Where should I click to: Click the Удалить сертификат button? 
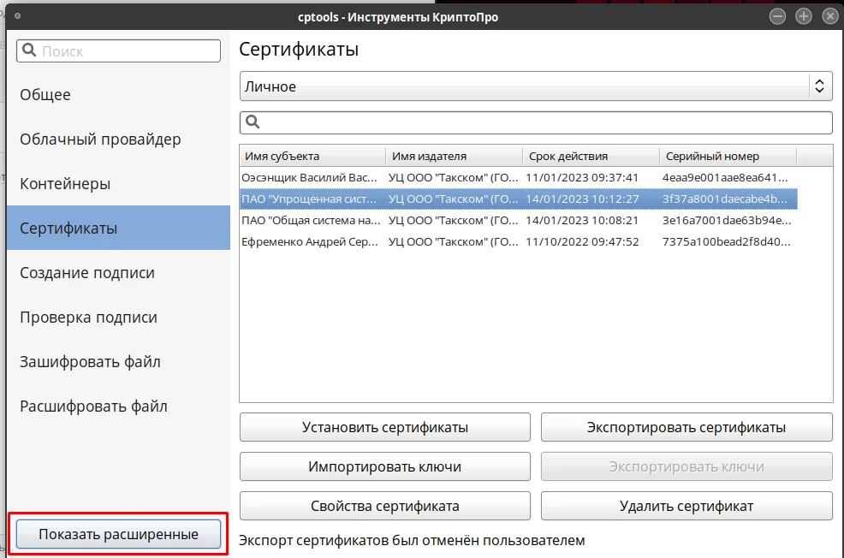click(686, 506)
